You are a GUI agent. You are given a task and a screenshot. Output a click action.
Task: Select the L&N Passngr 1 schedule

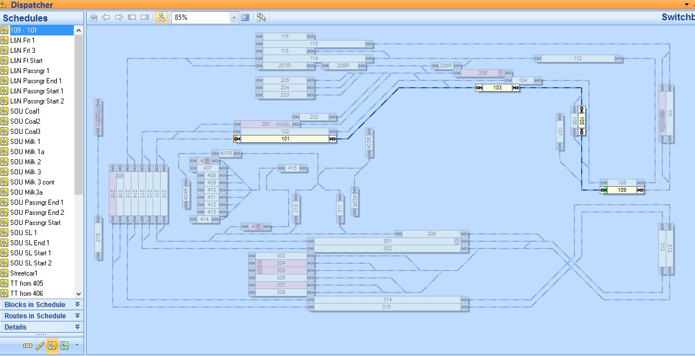pos(29,71)
